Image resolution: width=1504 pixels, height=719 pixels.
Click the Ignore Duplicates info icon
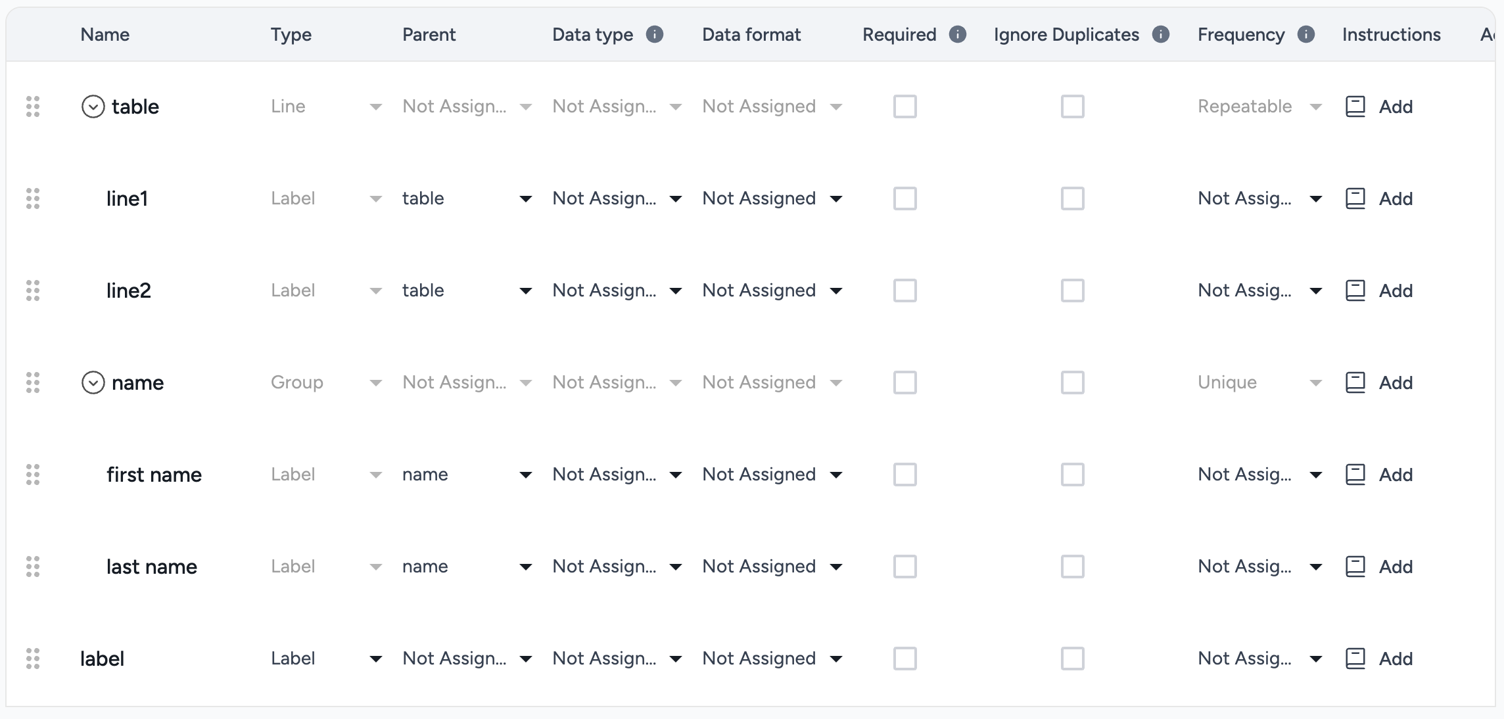tap(1161, 34)
